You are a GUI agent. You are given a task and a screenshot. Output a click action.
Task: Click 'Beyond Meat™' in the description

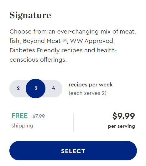point(45,41)
